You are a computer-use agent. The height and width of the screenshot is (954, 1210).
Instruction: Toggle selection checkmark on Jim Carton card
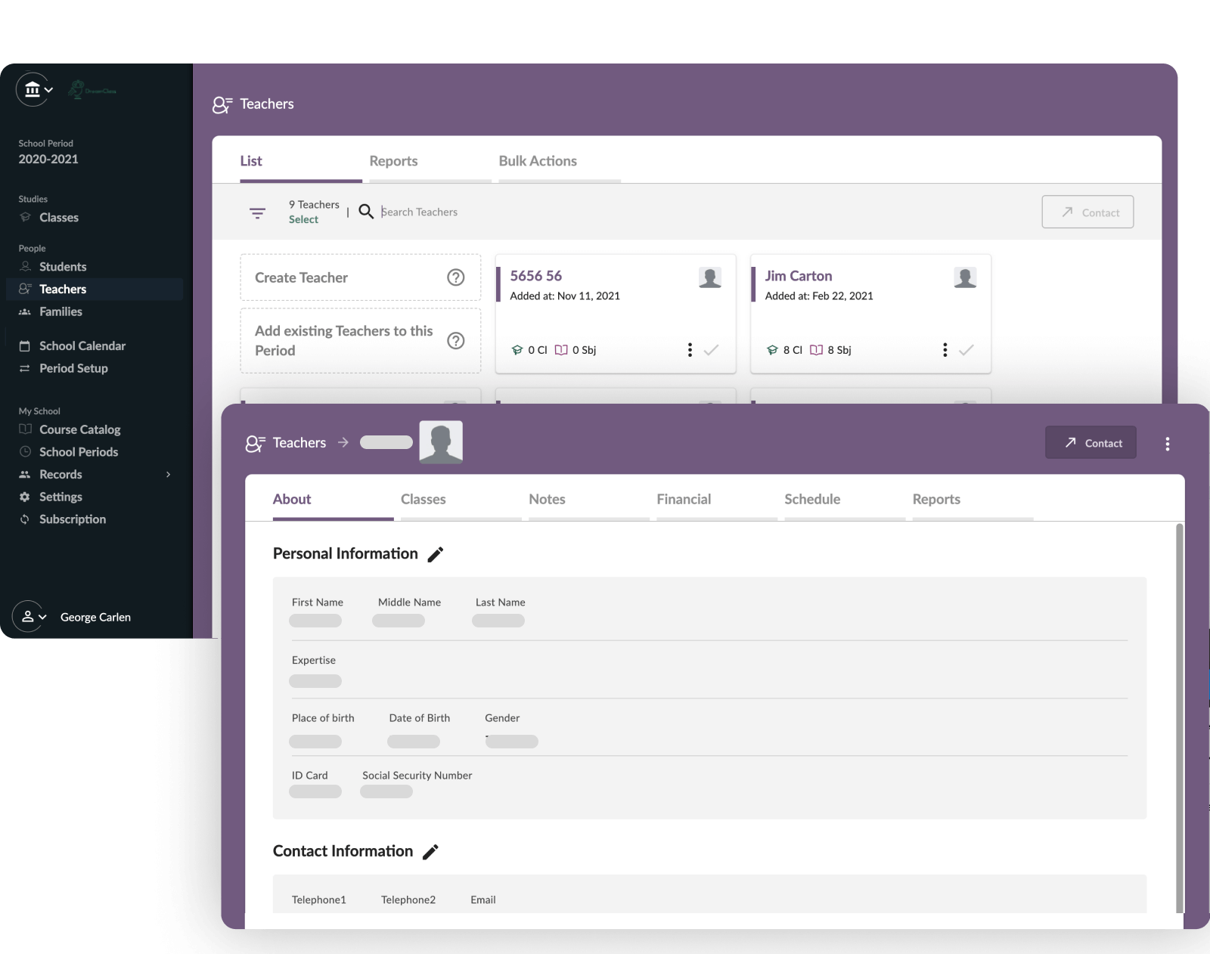pos(966,350)
